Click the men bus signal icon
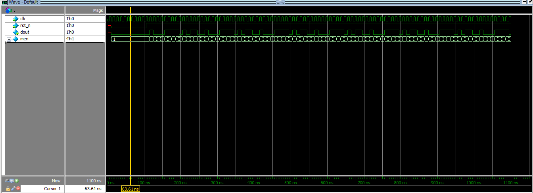Viewport: 533px width, 193px height. click(x=15, y=39)
